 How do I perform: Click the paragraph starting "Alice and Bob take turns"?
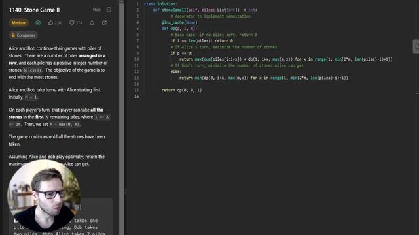55,93
